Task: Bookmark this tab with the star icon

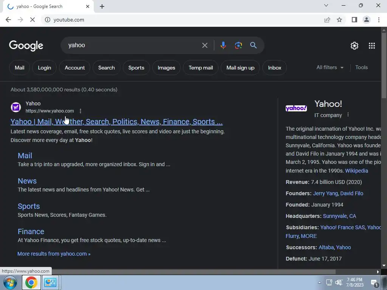Action: (339, 20)
